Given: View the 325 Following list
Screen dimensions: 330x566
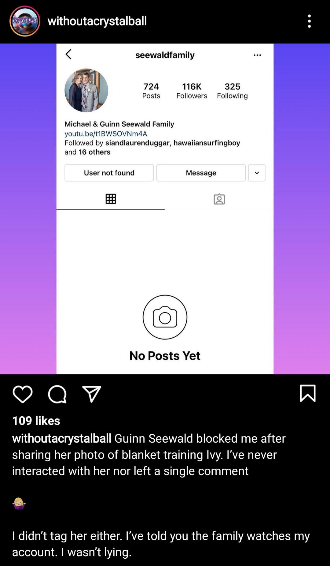Looking at the screenshot, I should click(233, 91).
